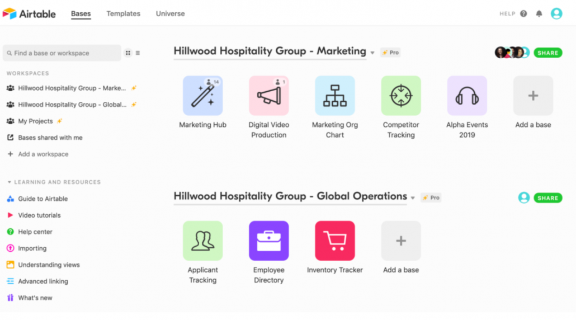Click the notifications bell icon
The image size is (576, 320).
tap(539, 13)
